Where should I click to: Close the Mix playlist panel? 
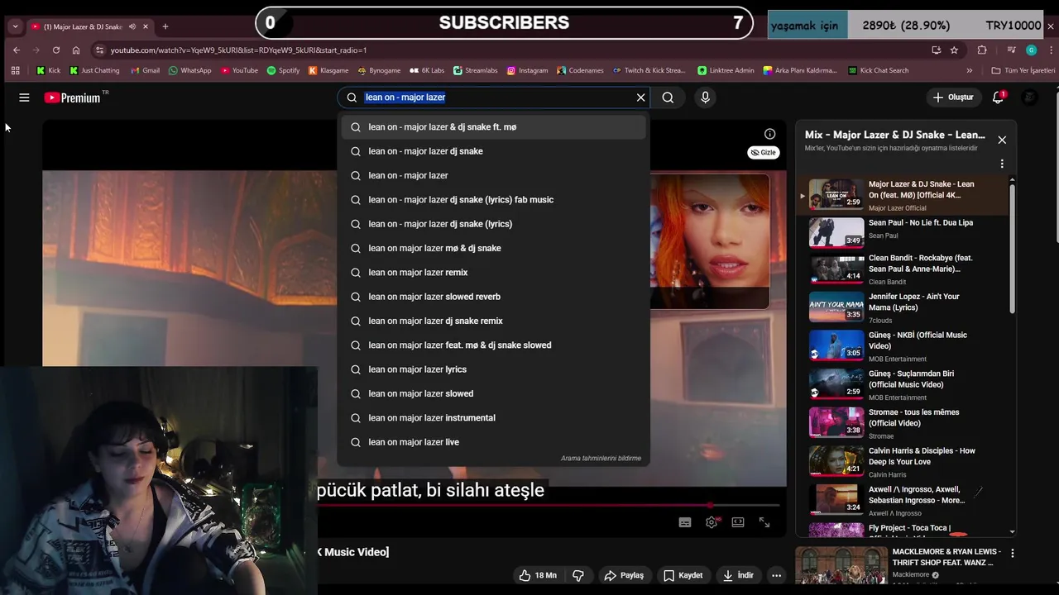pyautogui.click(x=1002, y=140)
